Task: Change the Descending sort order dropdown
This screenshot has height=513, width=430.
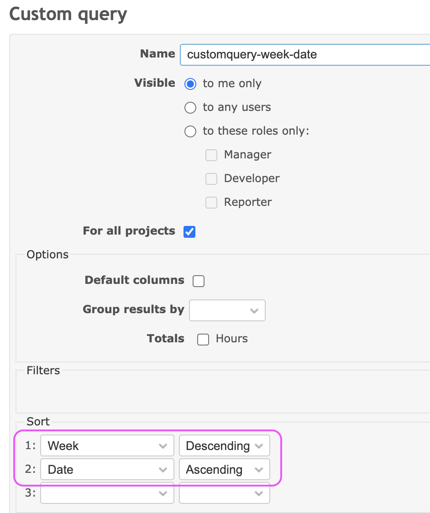Action: (x=225, y=445)
